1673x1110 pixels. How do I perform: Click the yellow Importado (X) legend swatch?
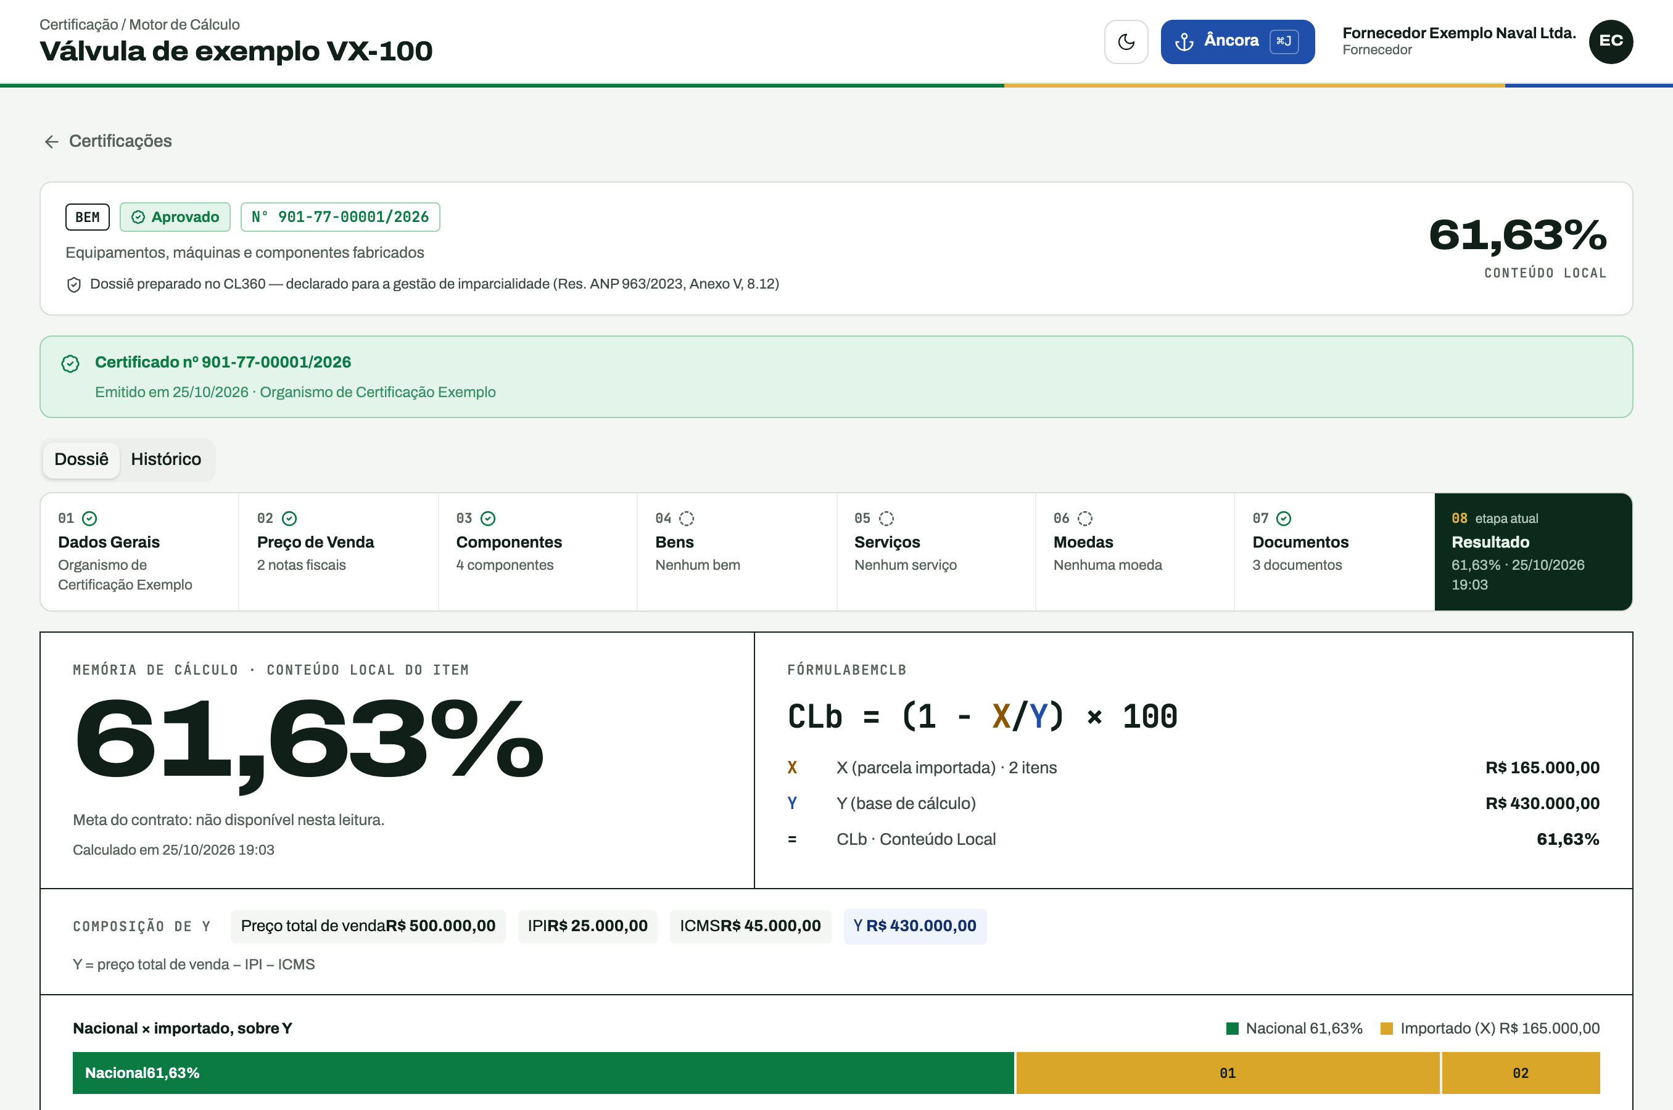[x=1387, y=1029]
